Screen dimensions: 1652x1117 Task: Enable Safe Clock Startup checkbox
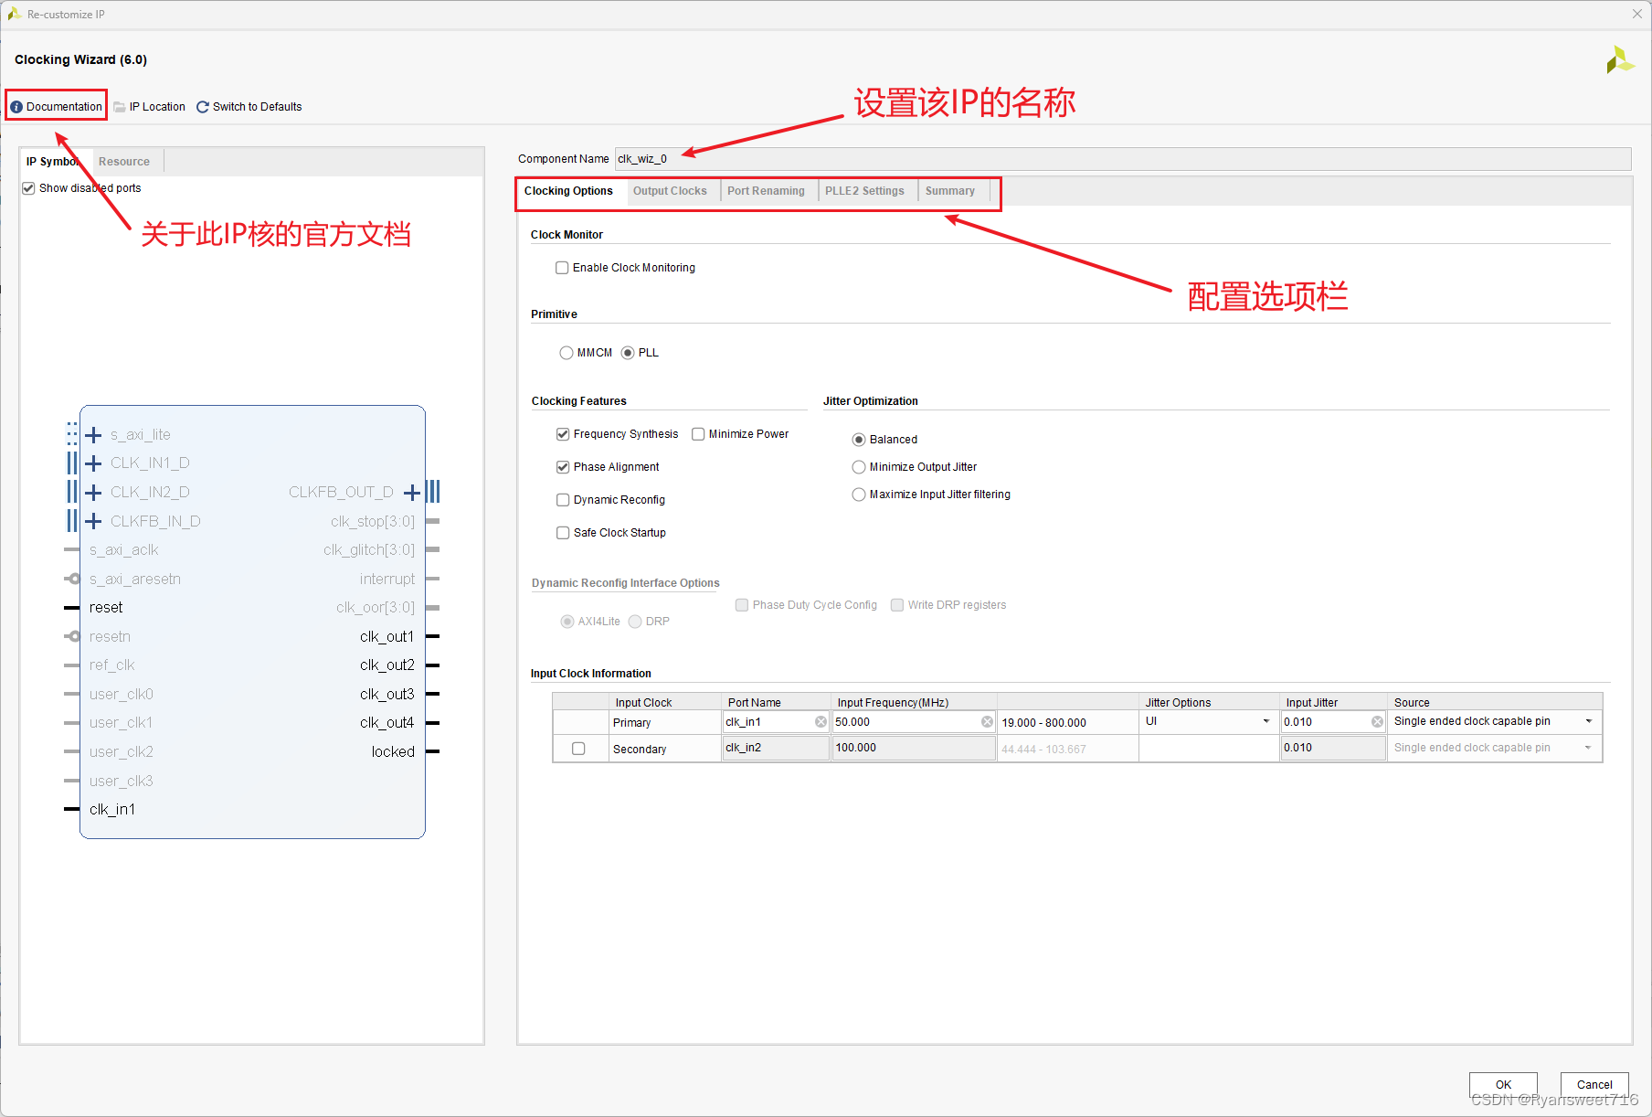point(563,533)
